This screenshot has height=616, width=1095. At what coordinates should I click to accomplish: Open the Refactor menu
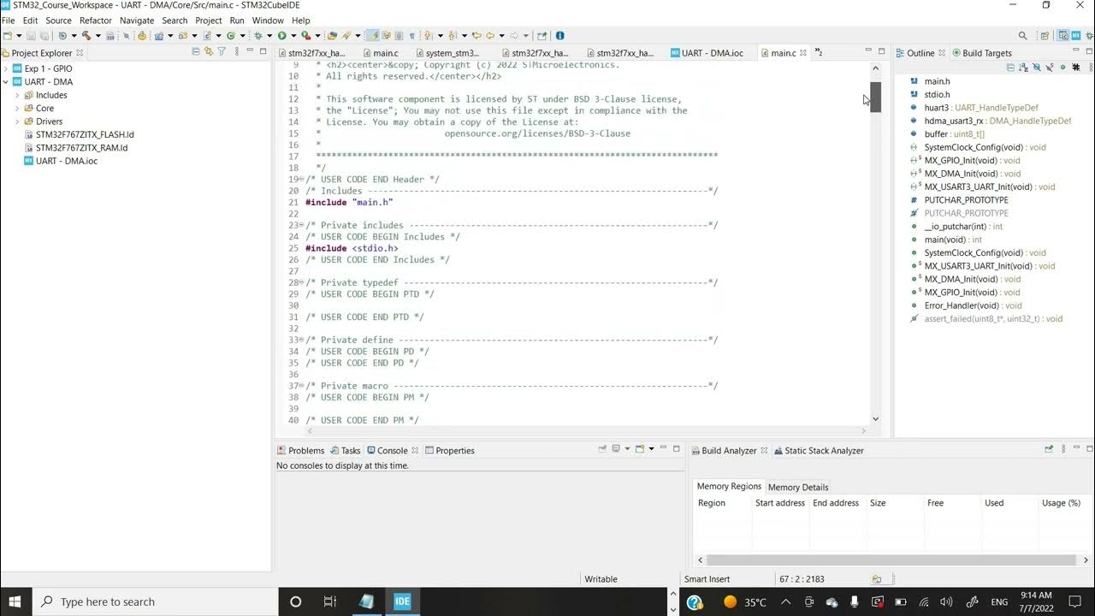(96, 21)
